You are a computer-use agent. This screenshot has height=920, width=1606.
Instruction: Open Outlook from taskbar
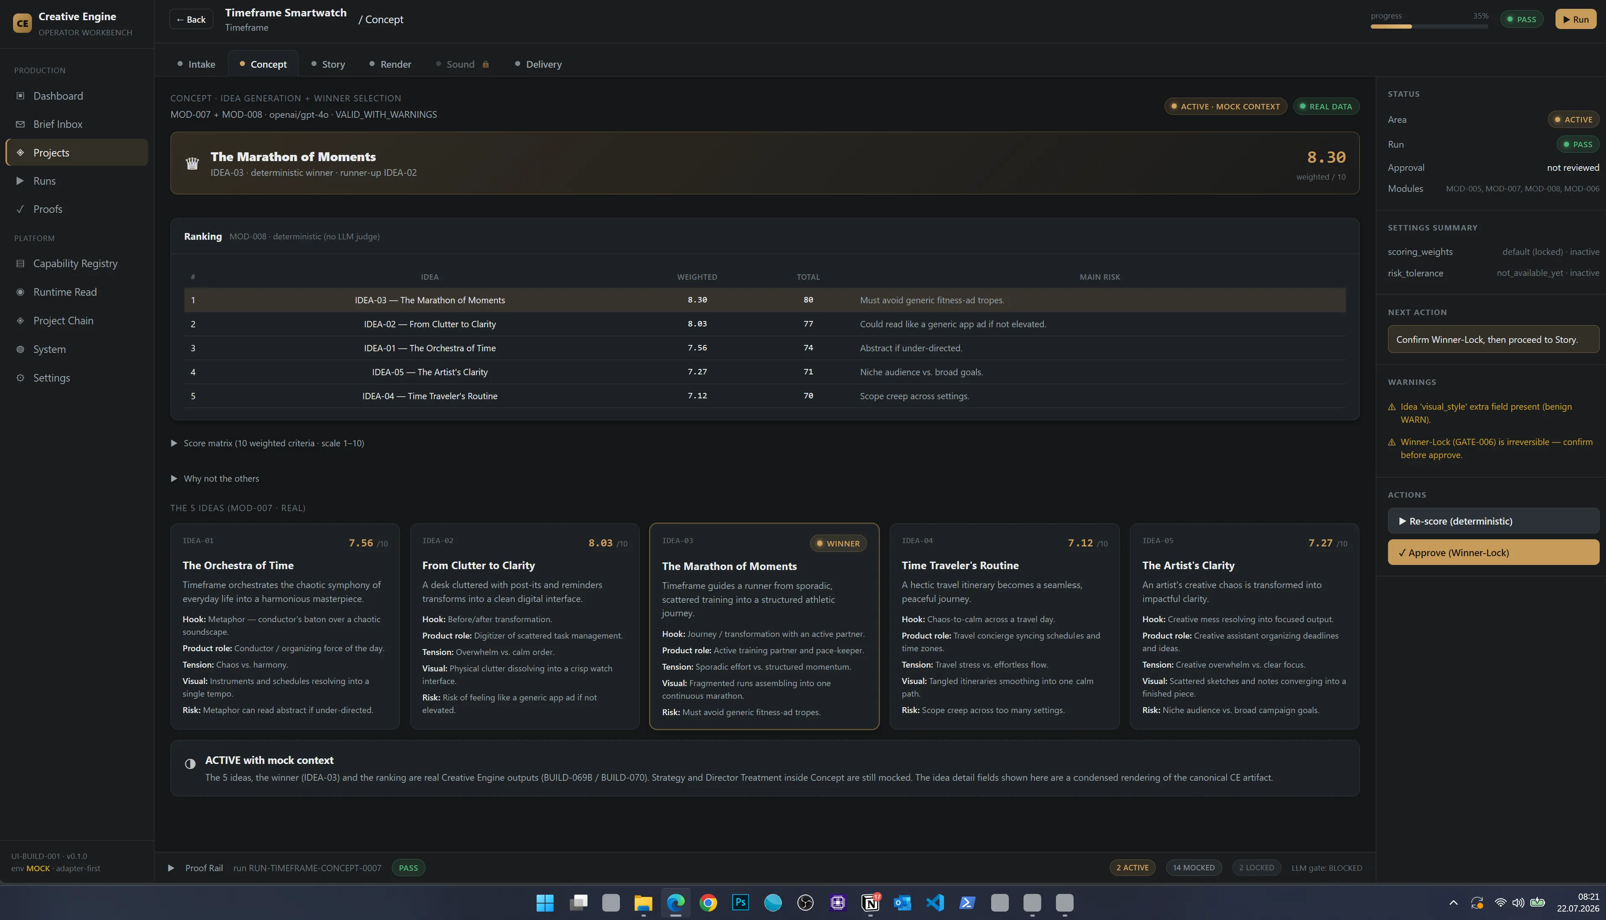(x=903, y=903)
